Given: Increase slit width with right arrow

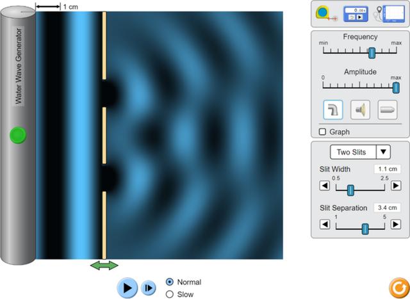Looking at the screenshot, I should 396,186.
